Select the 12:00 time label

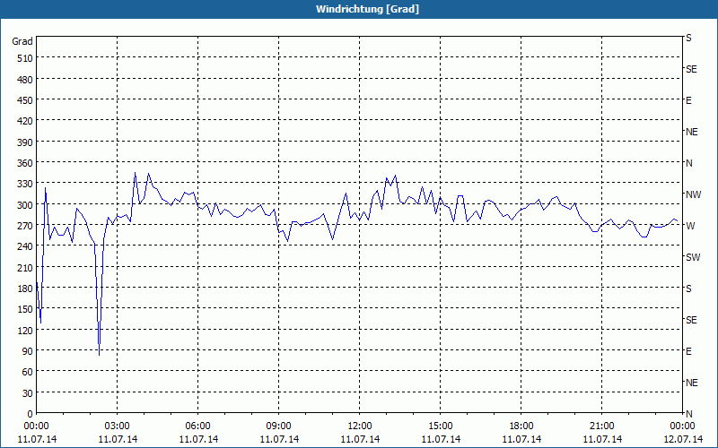[360, 426]
